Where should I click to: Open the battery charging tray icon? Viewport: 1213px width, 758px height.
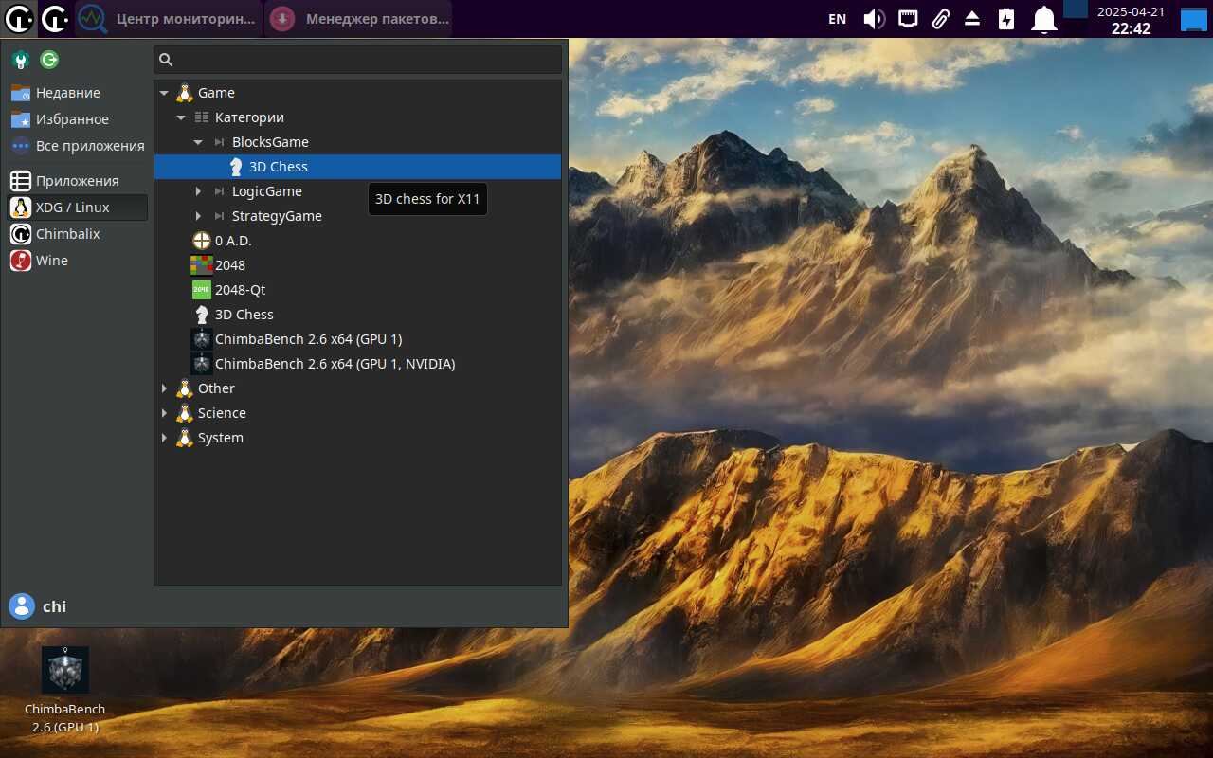(x=1006, y=19)
